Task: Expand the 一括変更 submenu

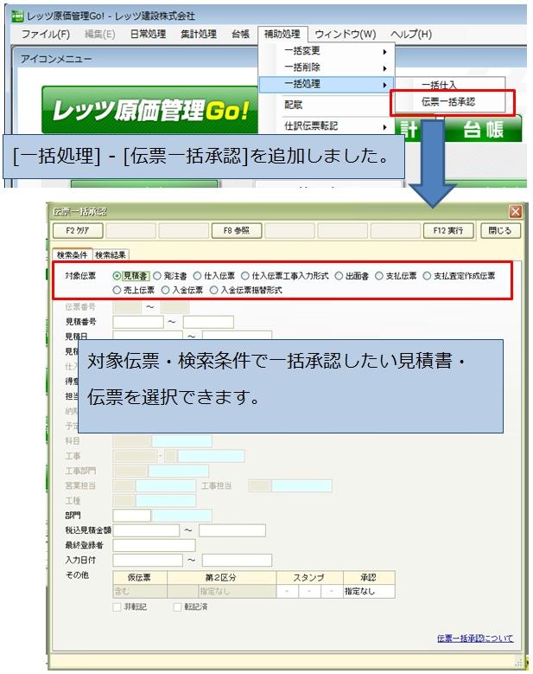Action: click(327, 51)
